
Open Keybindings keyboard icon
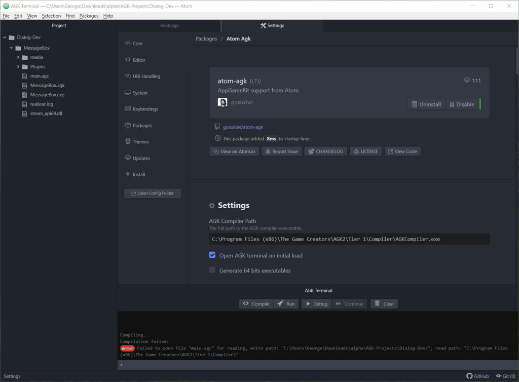[128, 108]
